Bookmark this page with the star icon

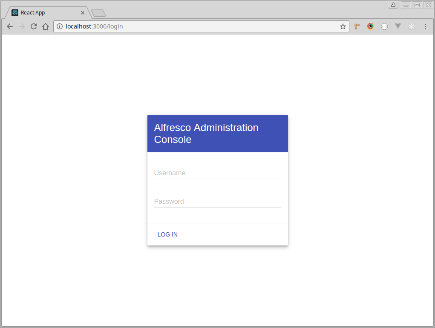(x=343, y=26)
